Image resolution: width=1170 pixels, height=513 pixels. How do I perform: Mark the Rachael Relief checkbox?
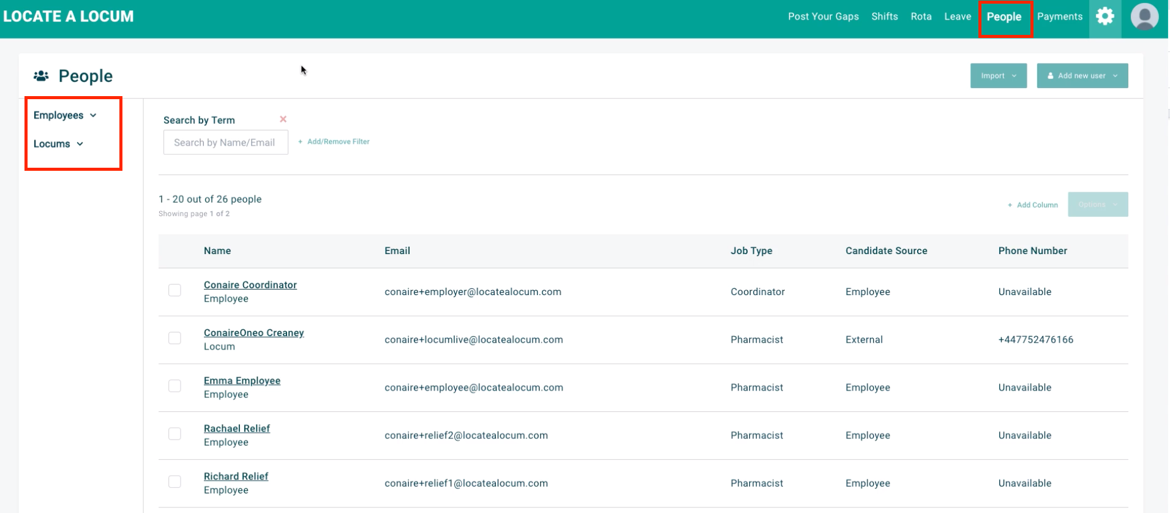174,433
